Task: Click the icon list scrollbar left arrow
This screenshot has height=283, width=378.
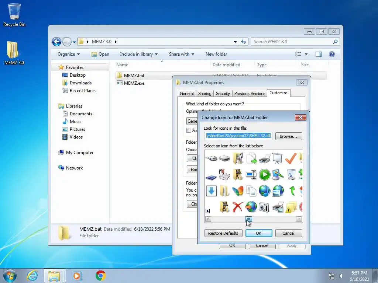Action: (208, 219)
